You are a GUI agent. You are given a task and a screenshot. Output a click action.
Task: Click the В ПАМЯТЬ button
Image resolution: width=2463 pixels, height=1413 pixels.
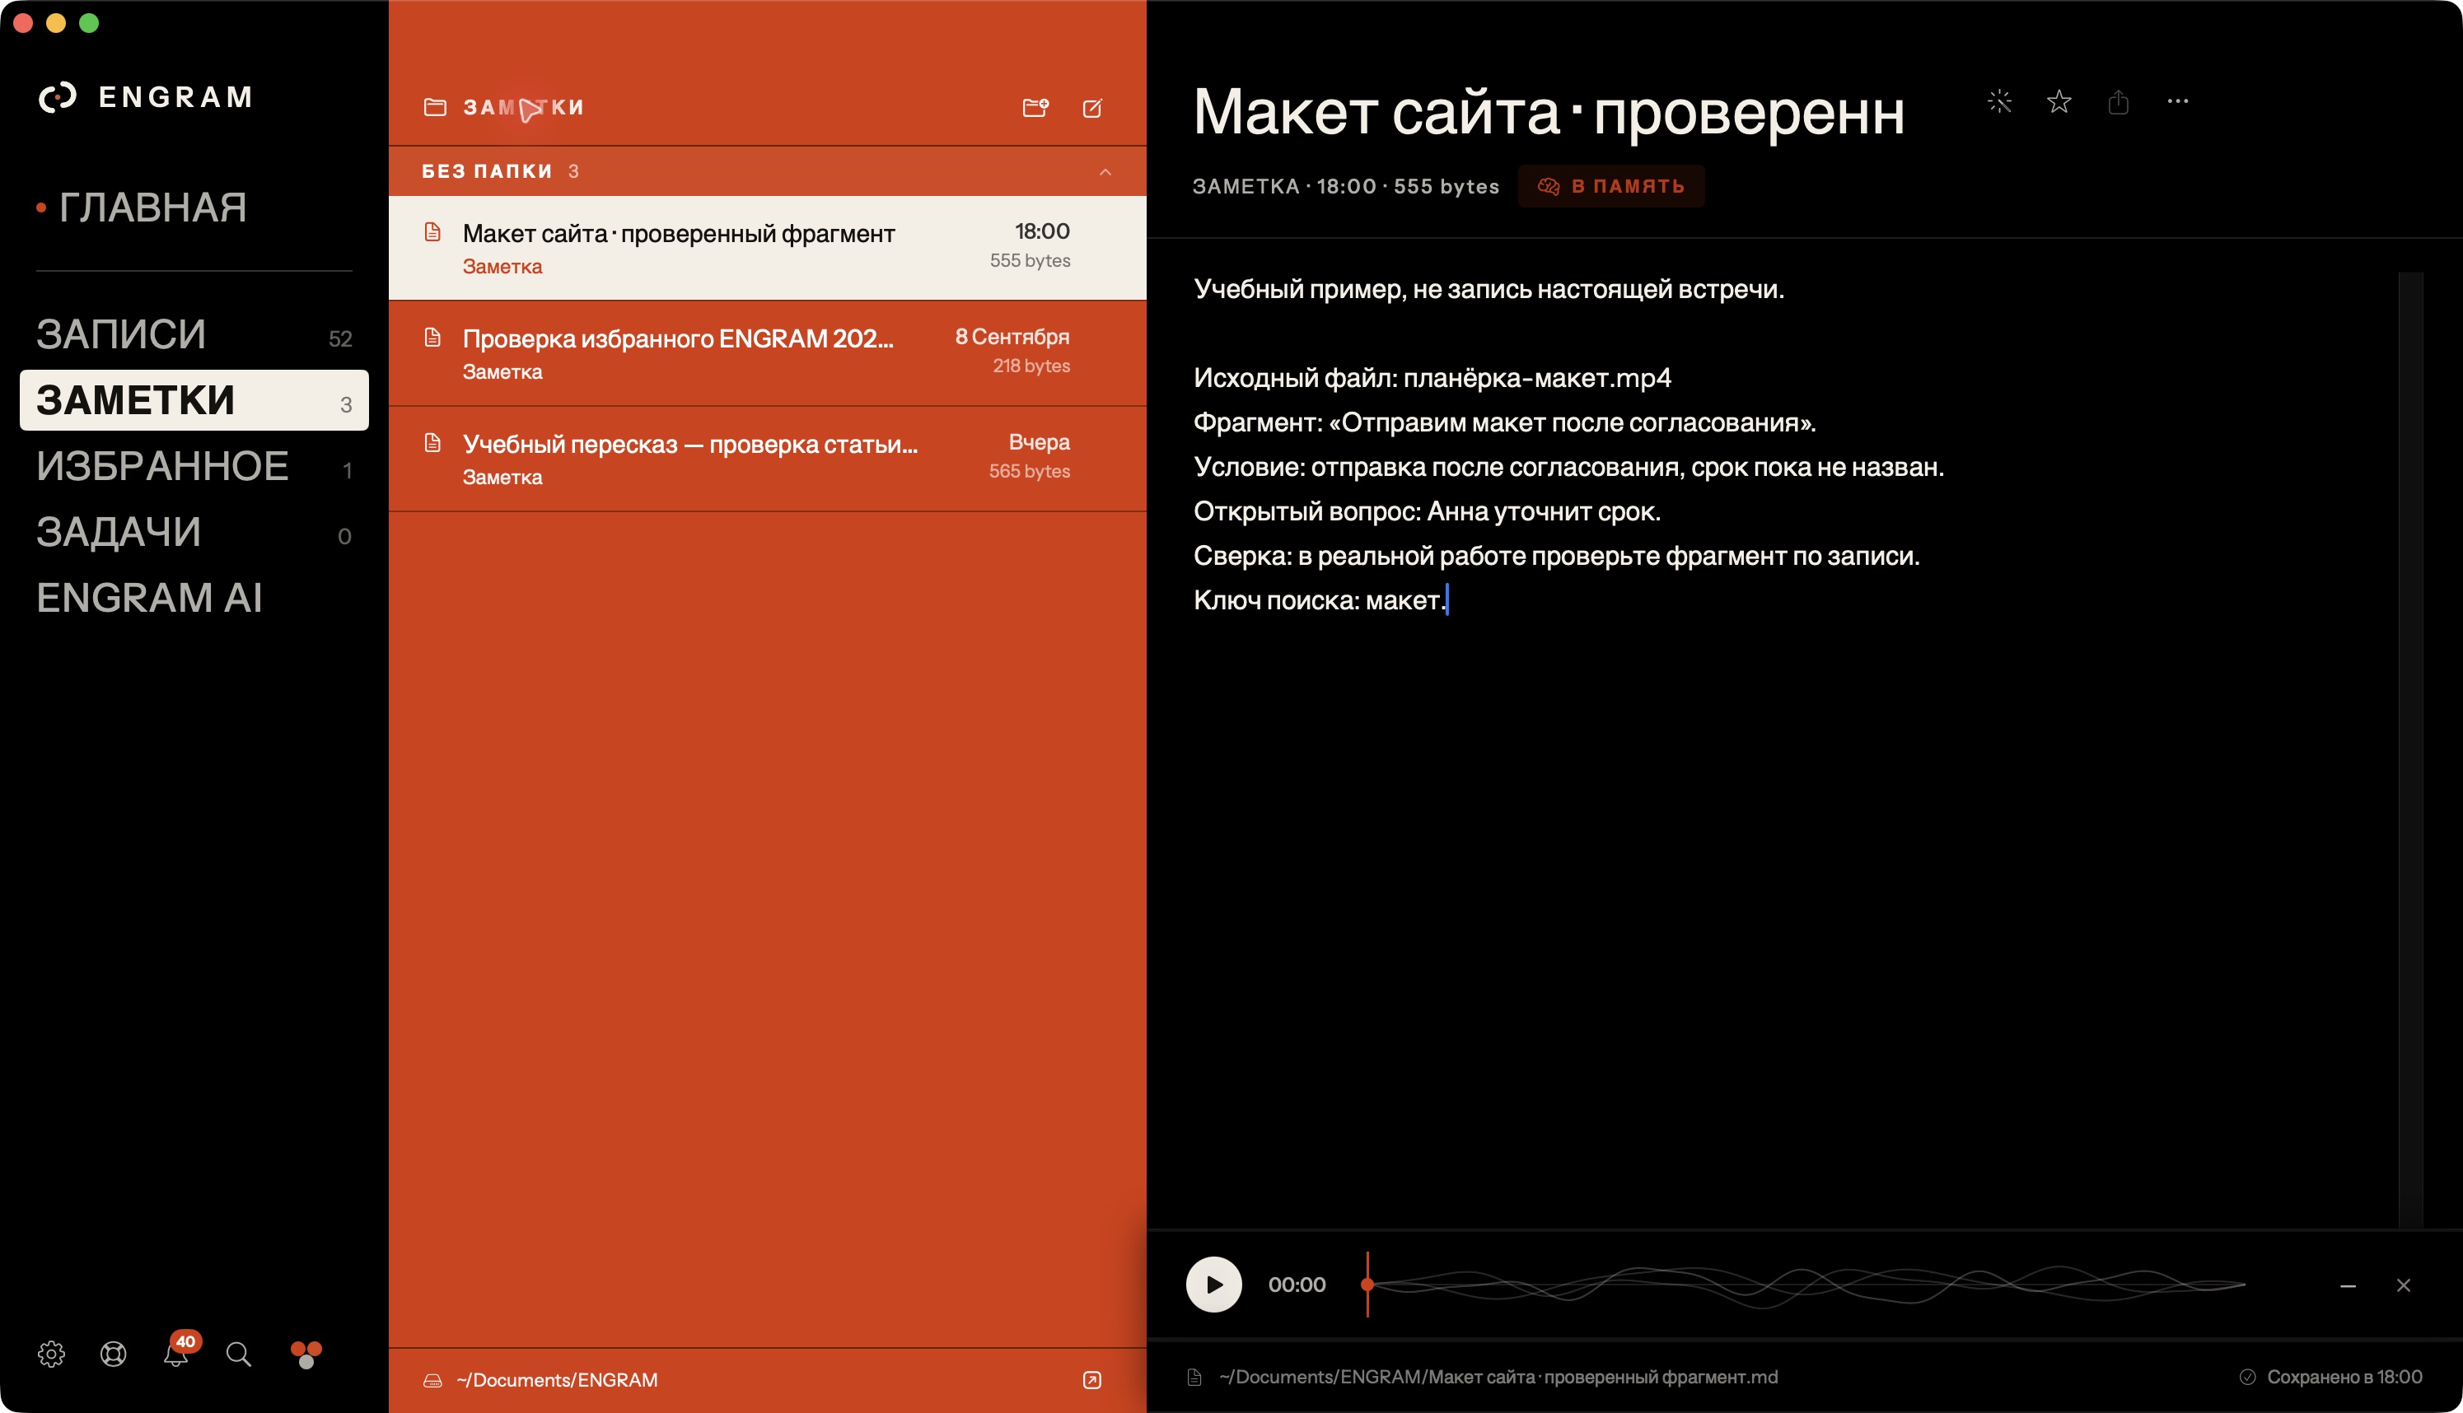1610,186
